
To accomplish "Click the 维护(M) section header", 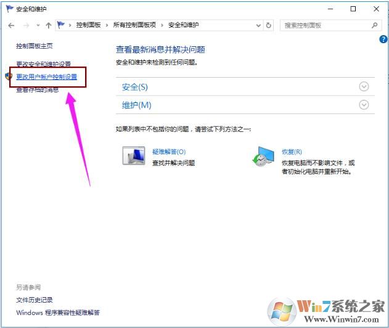I will pyautogui.click(x=136, y=105).
